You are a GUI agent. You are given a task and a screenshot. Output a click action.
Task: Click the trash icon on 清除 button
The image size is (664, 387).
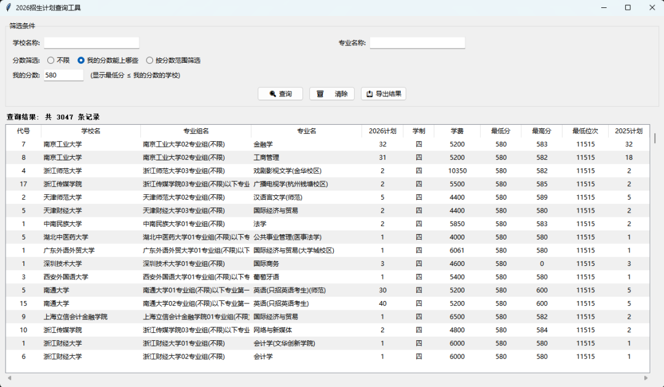coord(320,94)
